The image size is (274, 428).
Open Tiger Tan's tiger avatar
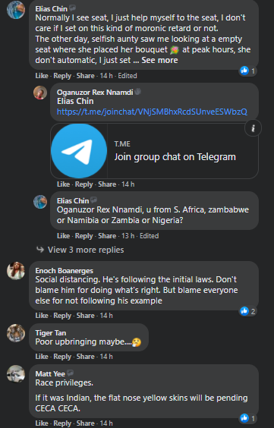(x=16, y=332)
